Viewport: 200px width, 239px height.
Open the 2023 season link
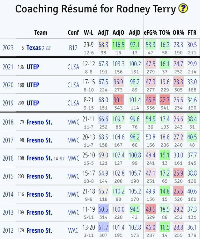(8, 48)
